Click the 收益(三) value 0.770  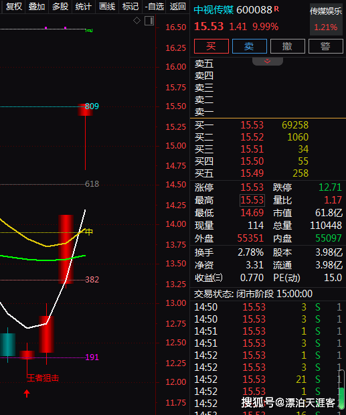click(x=252, y=278)
